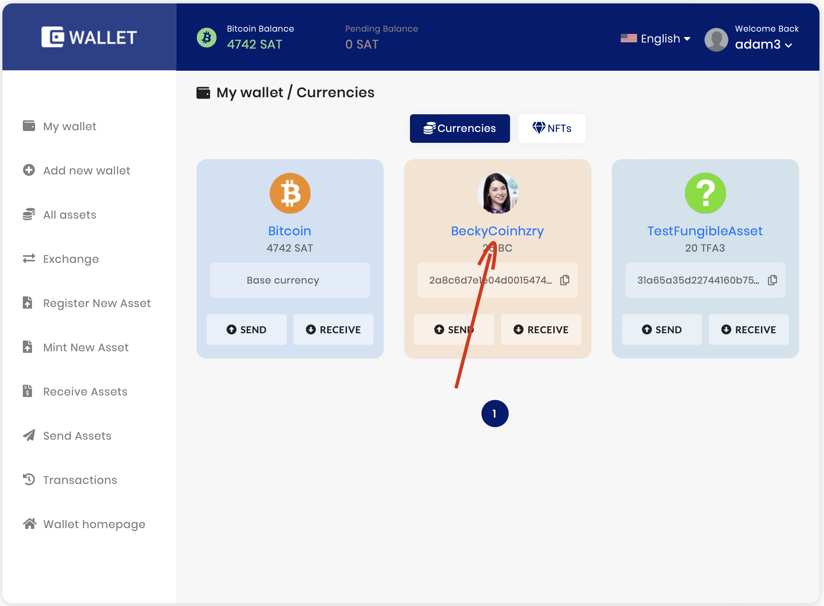Copy BeckyCoinhzry asset ID icon

[x=565, y=280]
